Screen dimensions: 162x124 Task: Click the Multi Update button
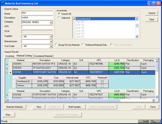click(x=75, y=107)
